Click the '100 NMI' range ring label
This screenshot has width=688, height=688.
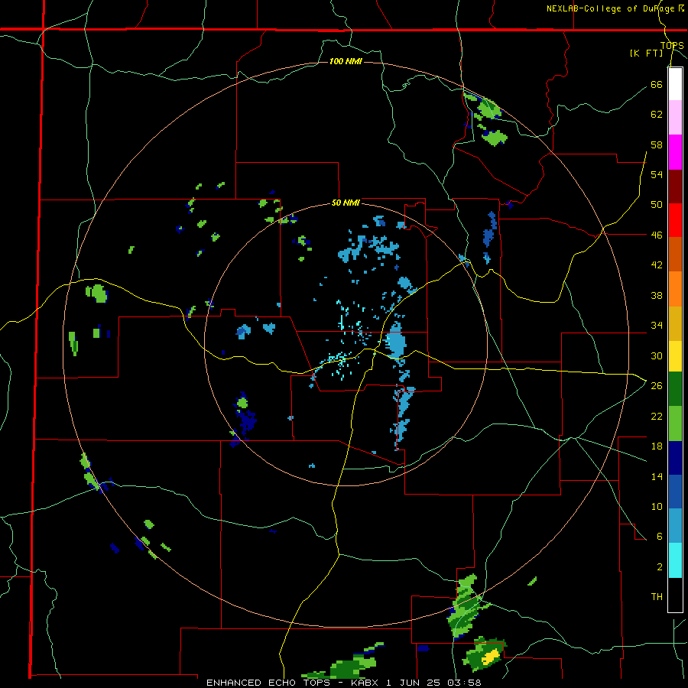pos(346,61)
